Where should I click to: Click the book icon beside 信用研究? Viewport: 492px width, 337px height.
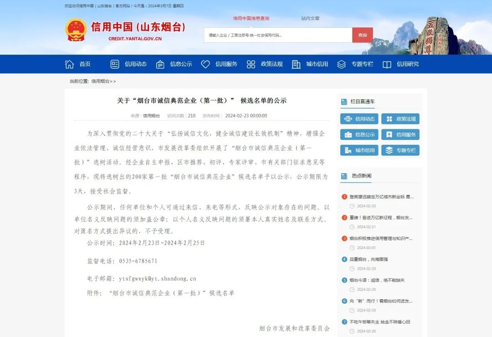pyautogui.click(x=387, y=64)
